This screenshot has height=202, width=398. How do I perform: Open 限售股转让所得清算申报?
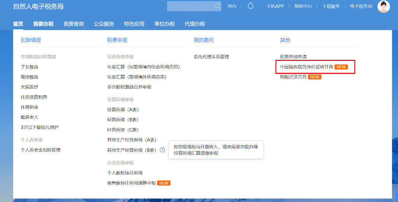point(131,183)
